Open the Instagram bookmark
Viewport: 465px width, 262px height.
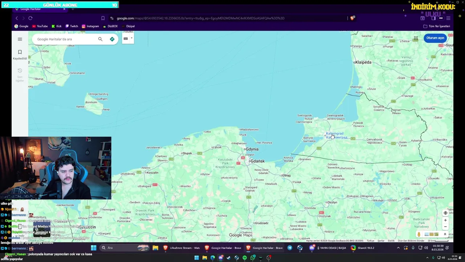90,26
